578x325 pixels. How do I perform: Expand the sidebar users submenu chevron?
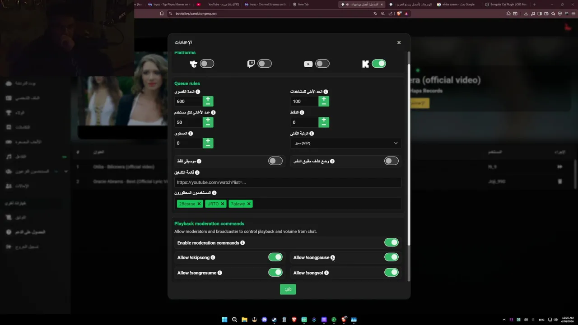click(66, 172)
